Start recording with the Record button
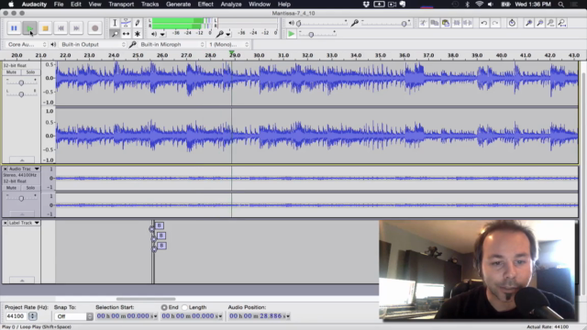 tap(95, 28)
